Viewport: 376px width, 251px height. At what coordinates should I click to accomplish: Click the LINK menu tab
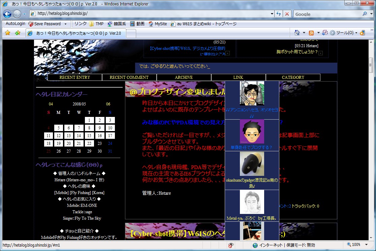(x=238, y=77)
